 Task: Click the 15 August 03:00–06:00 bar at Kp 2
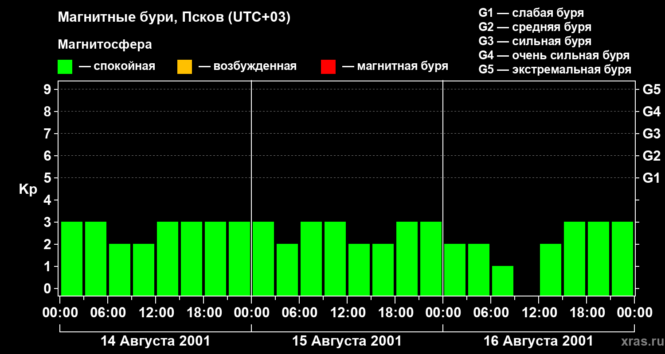coord(287,269)
